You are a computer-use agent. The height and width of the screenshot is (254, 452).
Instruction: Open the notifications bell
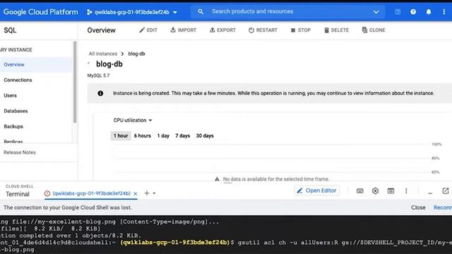(429, 12)
